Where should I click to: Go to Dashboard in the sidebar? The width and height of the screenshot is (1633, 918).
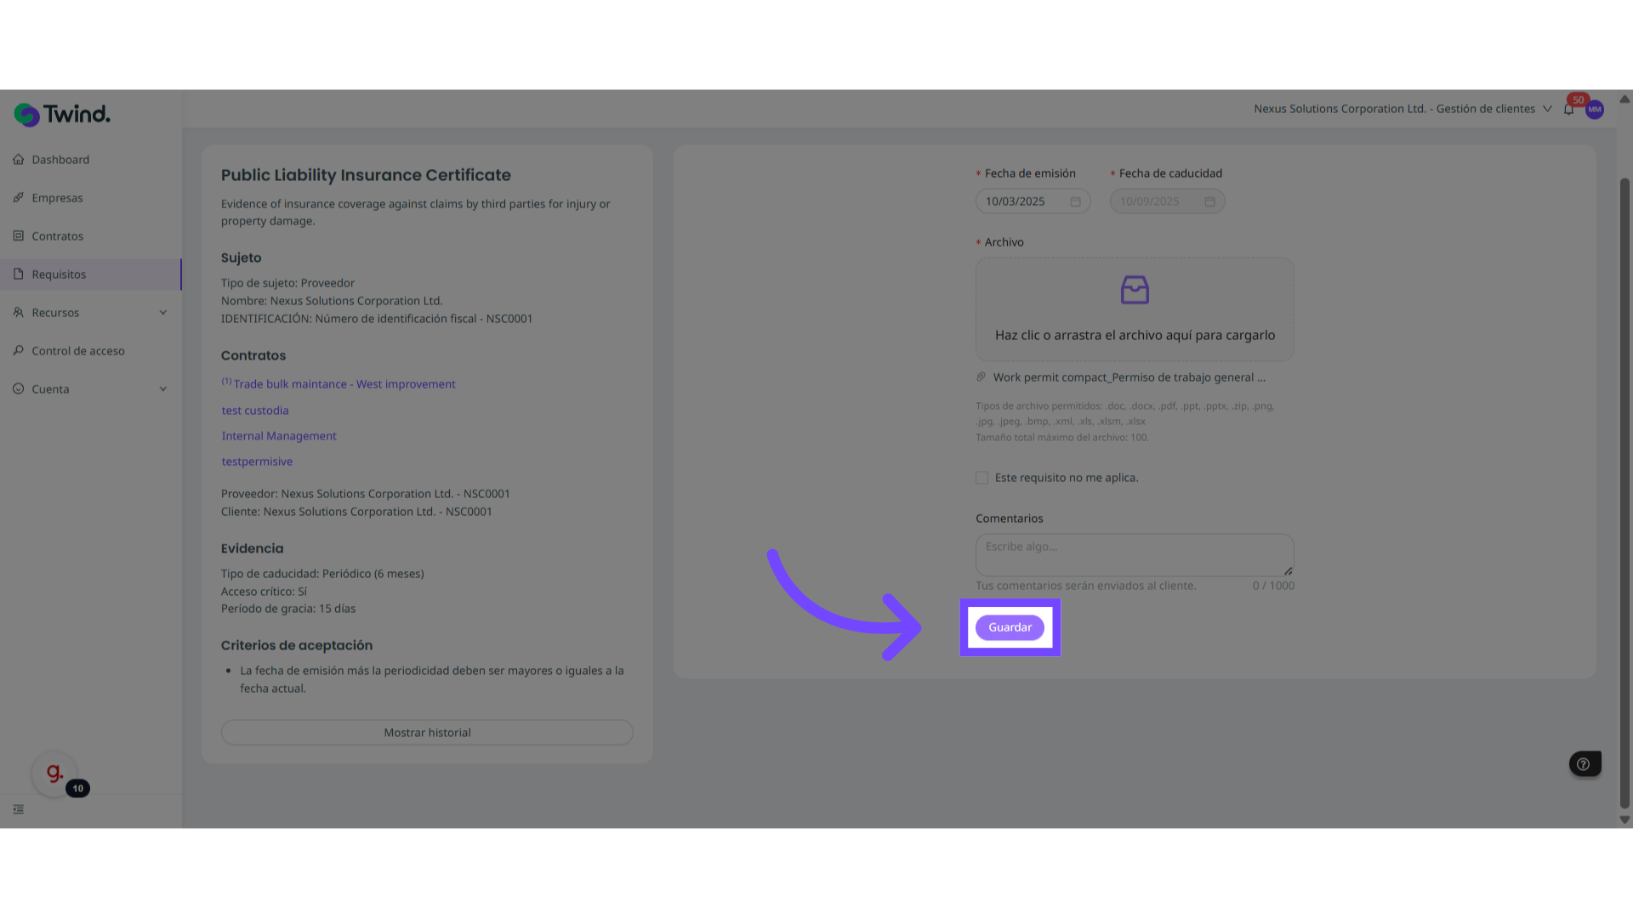click(60, 160)
